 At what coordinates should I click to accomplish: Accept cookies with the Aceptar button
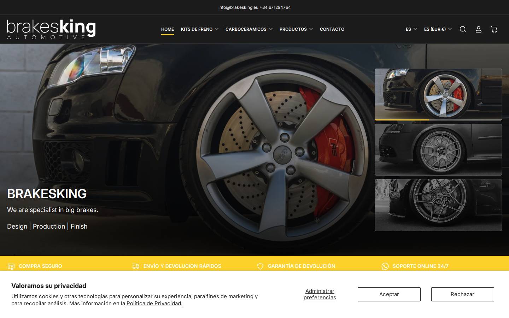[389, 294]
